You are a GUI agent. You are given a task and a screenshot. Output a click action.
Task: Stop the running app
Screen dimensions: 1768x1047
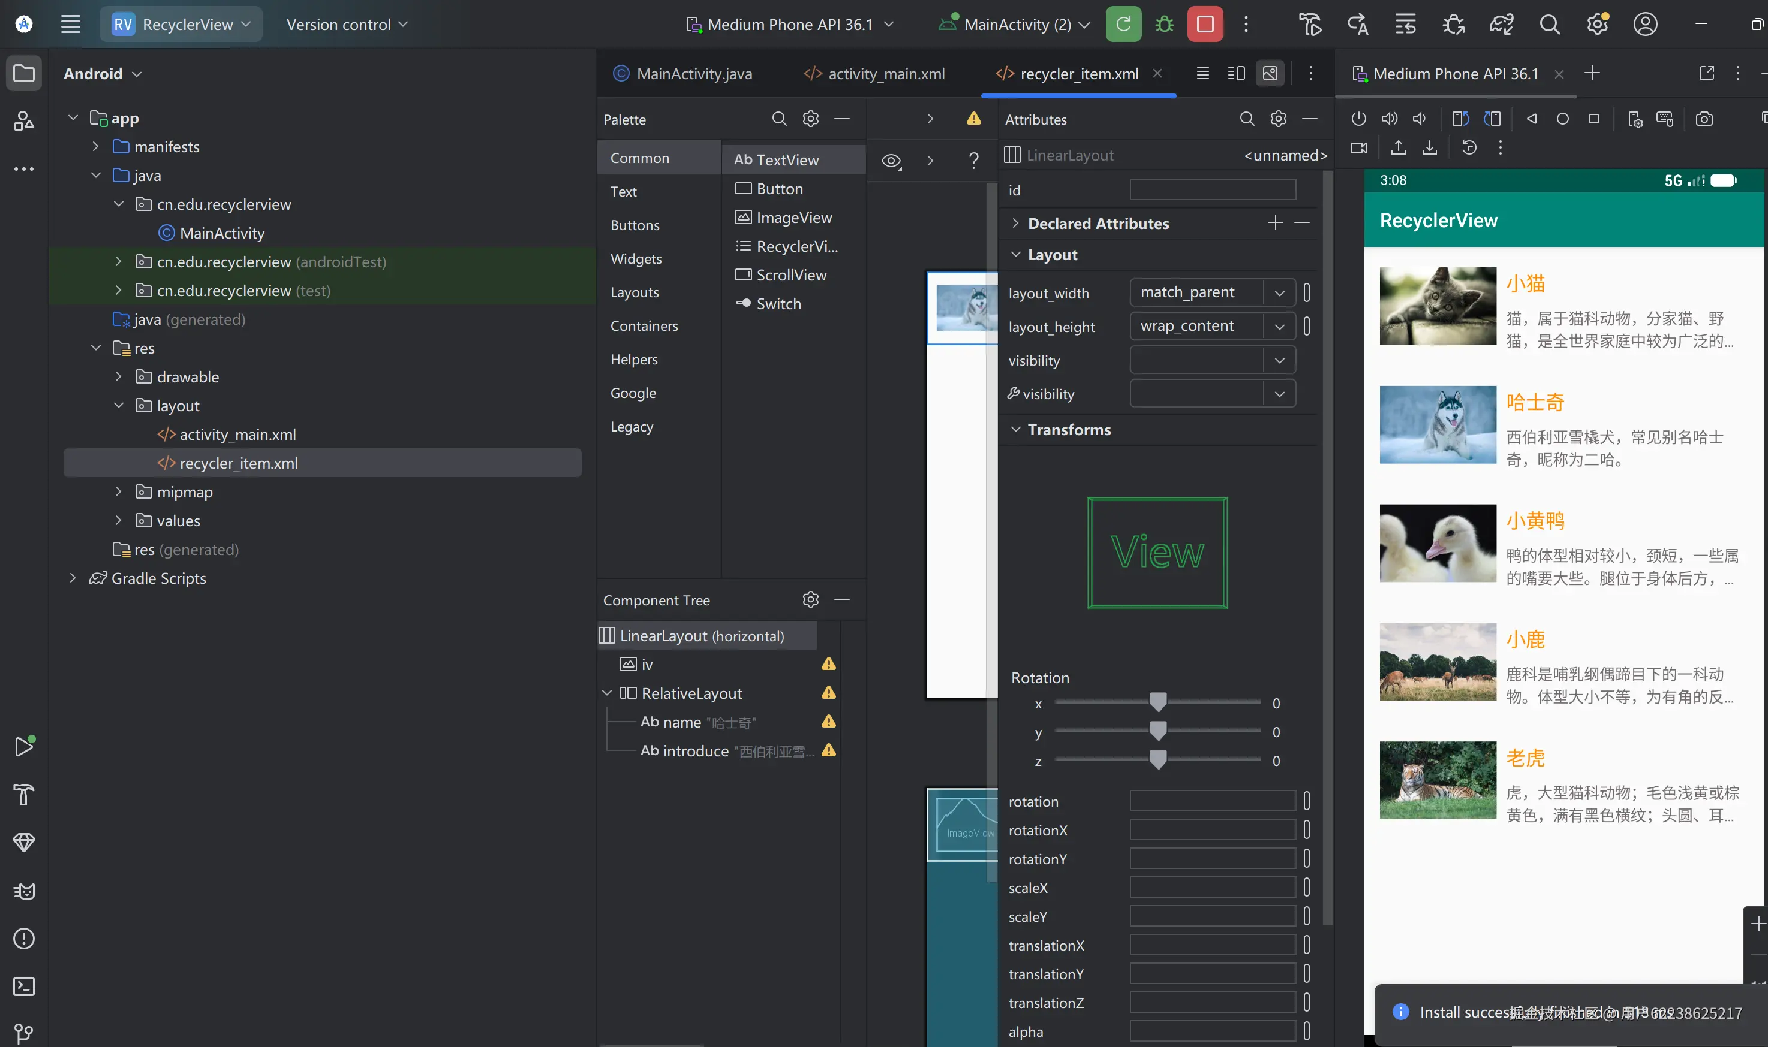(1205, 25)
